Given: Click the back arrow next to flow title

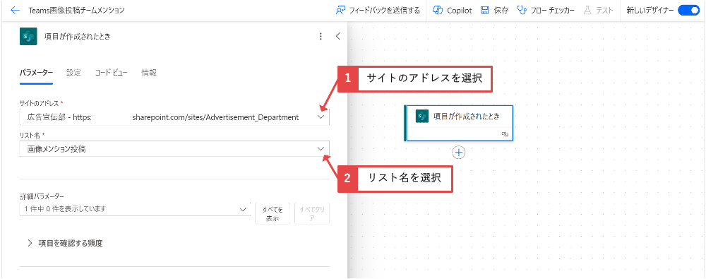Looking at the screenshot, I should (15, 11).
